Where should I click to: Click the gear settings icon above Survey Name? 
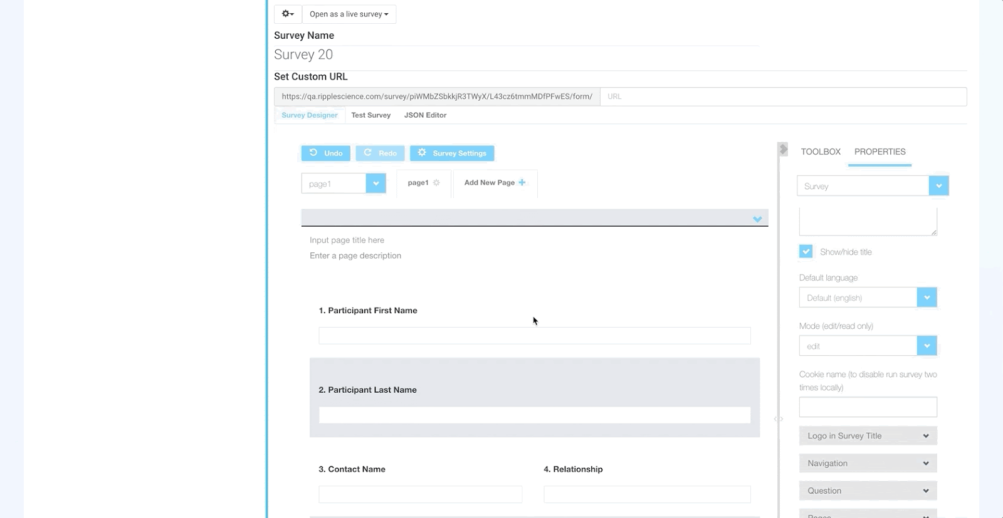288,14
